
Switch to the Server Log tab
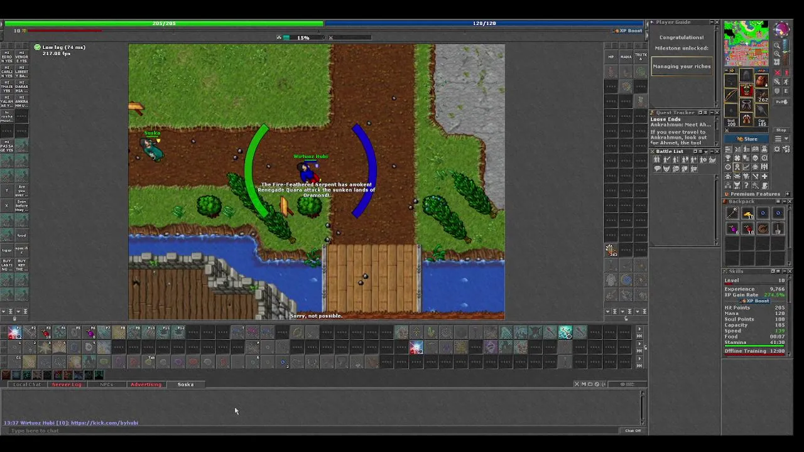coord(67,384)
